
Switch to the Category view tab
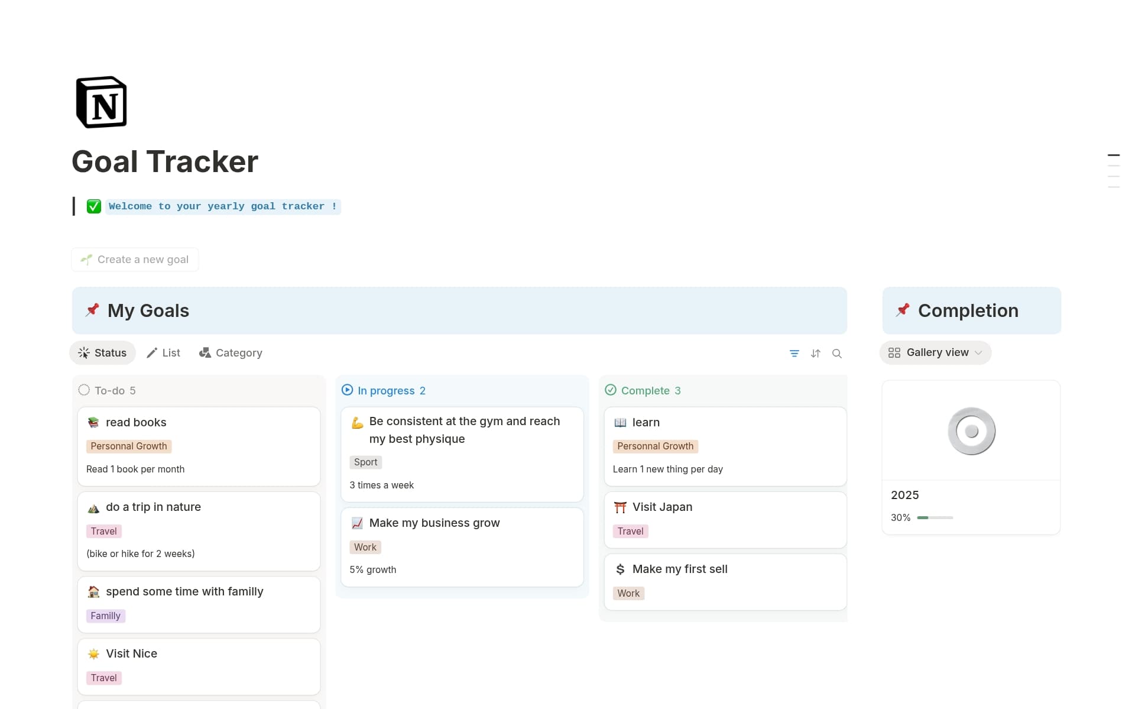231,352
